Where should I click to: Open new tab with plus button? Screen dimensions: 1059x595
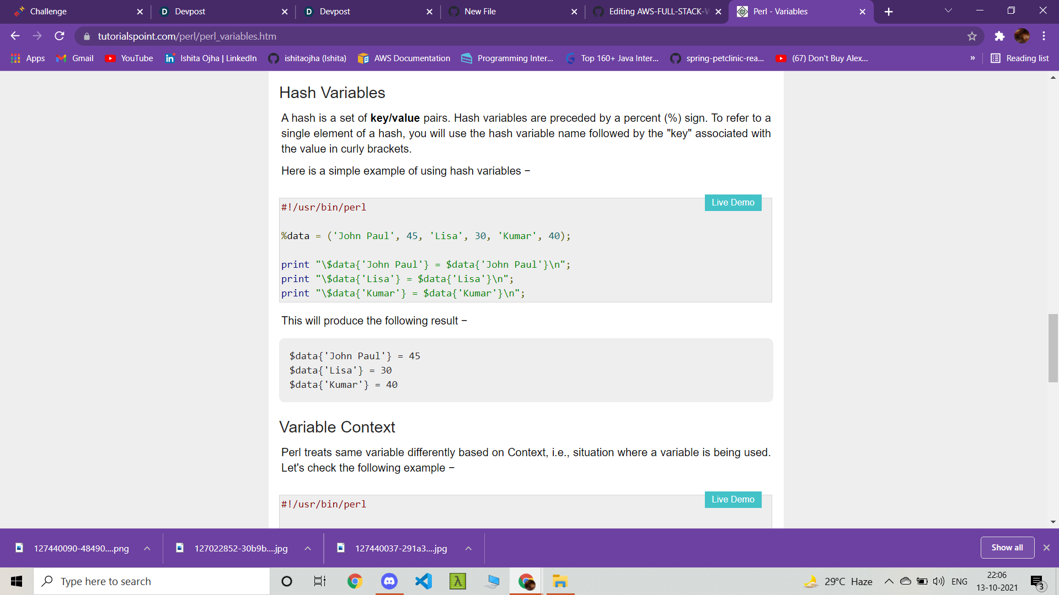click(x=889, y=12)
